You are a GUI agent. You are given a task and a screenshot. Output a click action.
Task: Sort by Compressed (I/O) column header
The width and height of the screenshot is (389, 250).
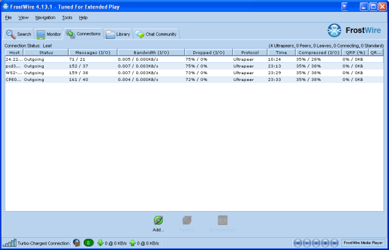point(318,53)
